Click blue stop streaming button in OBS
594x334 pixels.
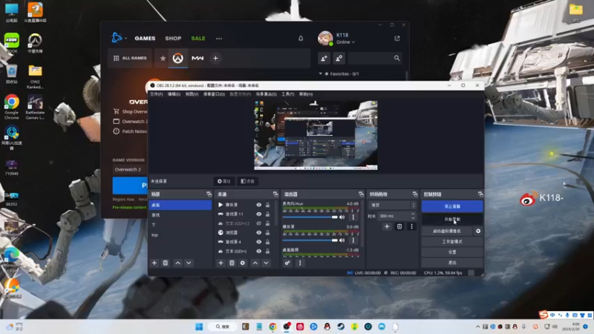[x=452, y=206]
